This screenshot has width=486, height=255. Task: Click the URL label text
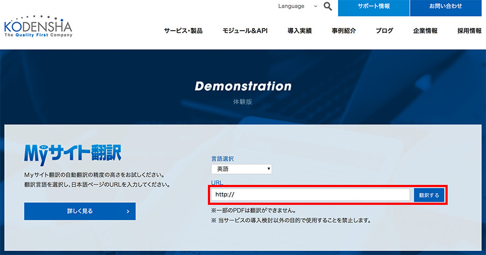click(217, 183)
